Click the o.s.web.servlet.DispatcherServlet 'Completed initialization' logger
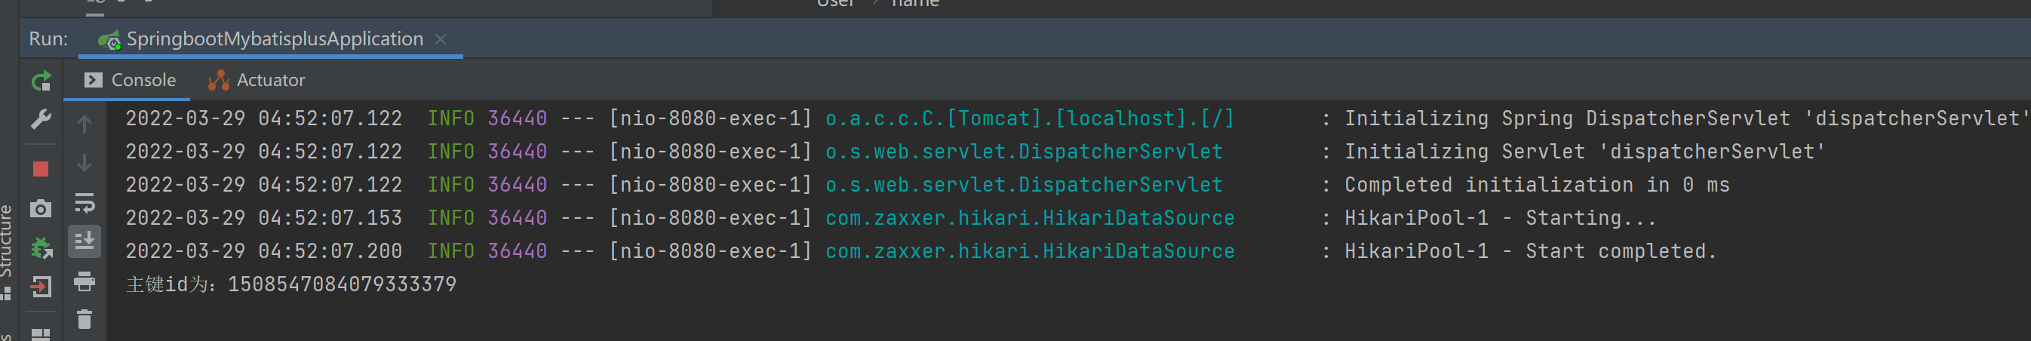The height and width of the screenshot is (341, 2031). (x=1023, y=185)
